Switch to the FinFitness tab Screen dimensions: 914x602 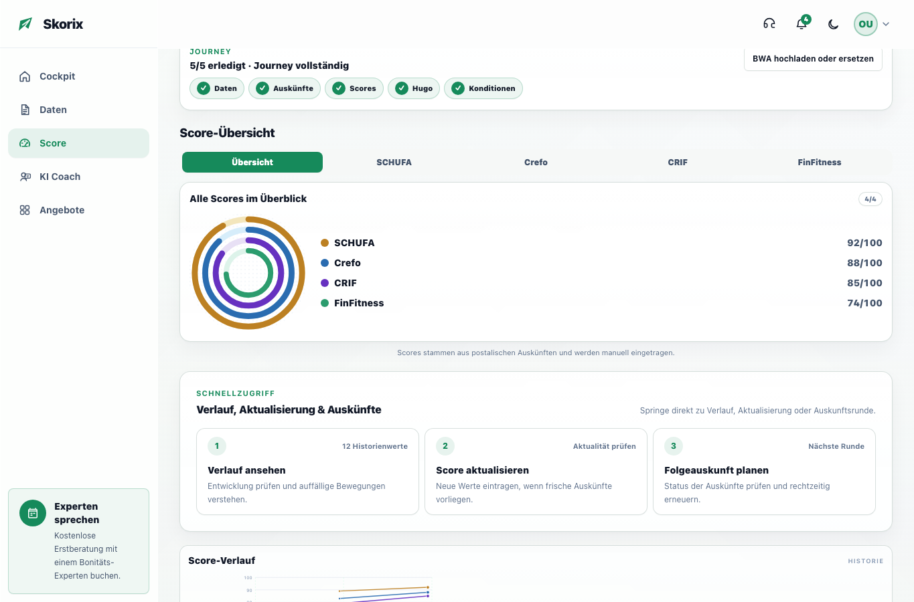(x=820, y=162)
